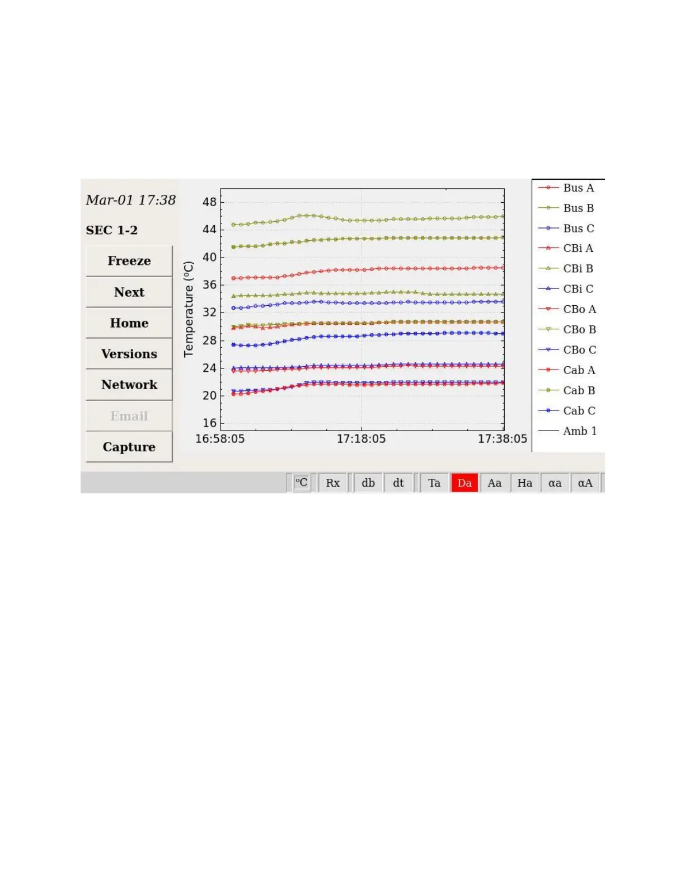Switch to the αa view

(x=555, y=483)
